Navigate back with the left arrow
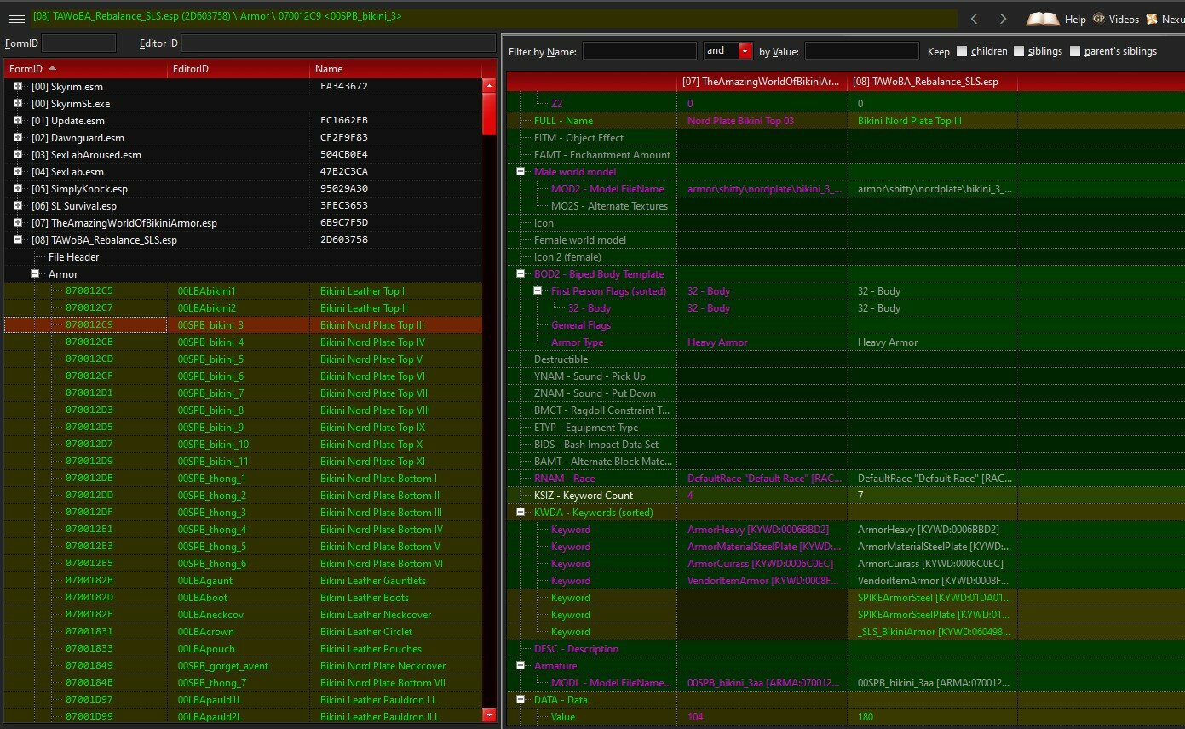This screenshot has width=1185, height=729. coord(975,18)
